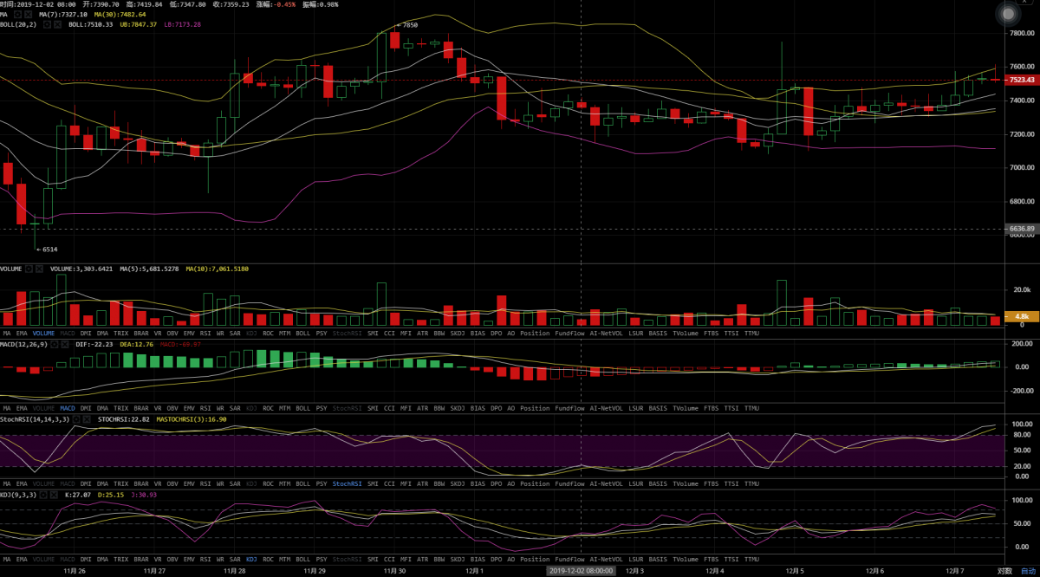Image resolution: width=1040 pixels, height=577 pixels.
Task: Click the 6636.89 price level tag
Action: (x=1022, y=229)
